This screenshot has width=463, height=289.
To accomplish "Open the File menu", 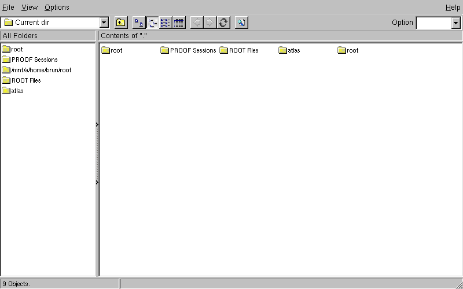I will point(8,8).
